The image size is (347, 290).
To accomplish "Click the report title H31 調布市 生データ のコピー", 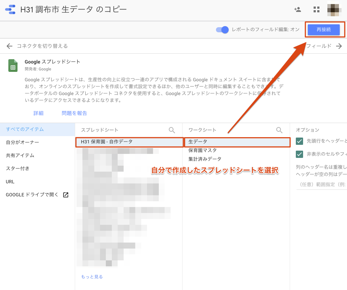I will click(73, 9).
